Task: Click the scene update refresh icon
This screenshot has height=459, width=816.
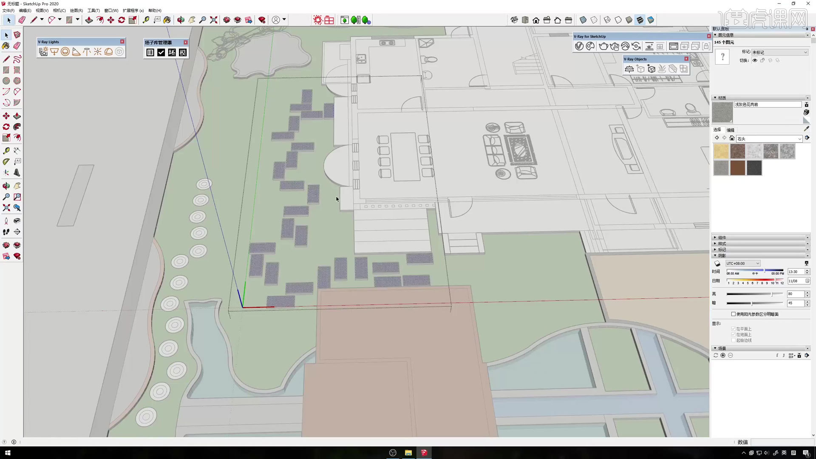Action: tap(716, 355)
